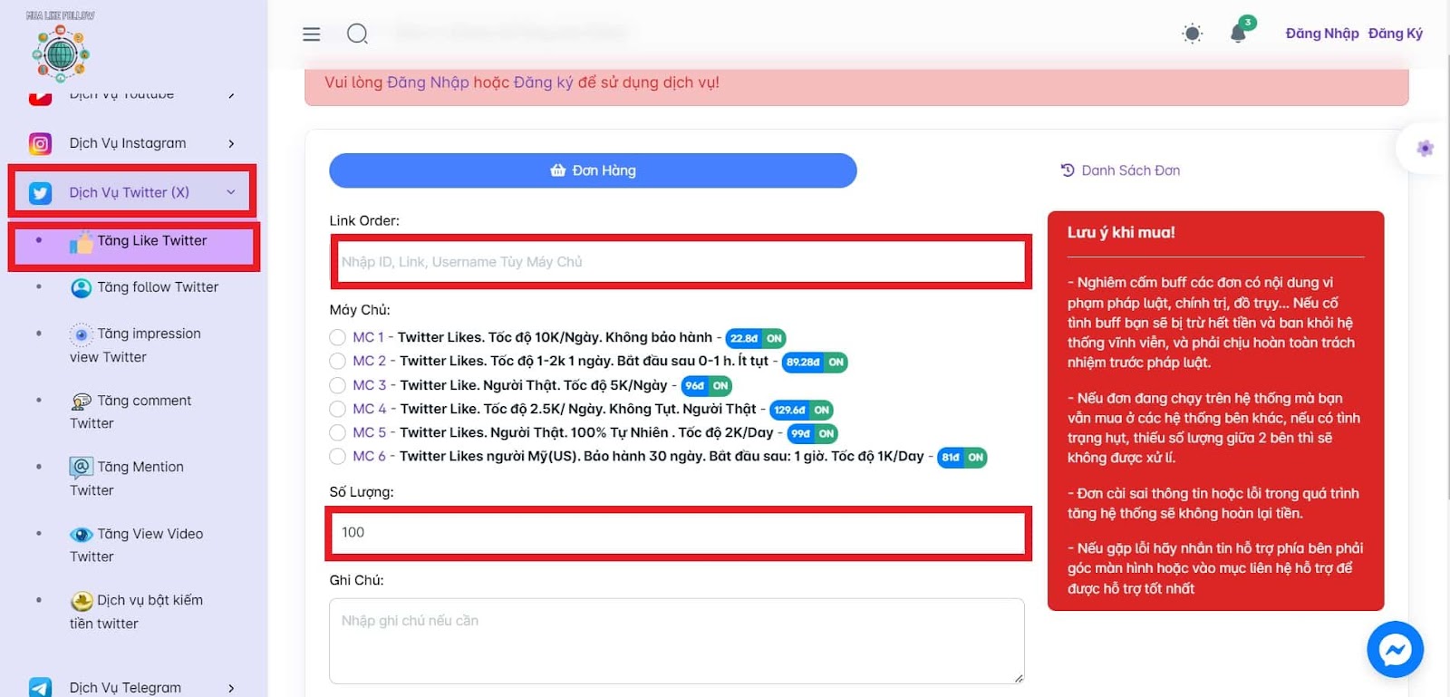Image resolution: width=1450 pixels, height=697 pixels.
Task: Switch to Danh Sách Đơn tab
Action: pos(1121,170)
